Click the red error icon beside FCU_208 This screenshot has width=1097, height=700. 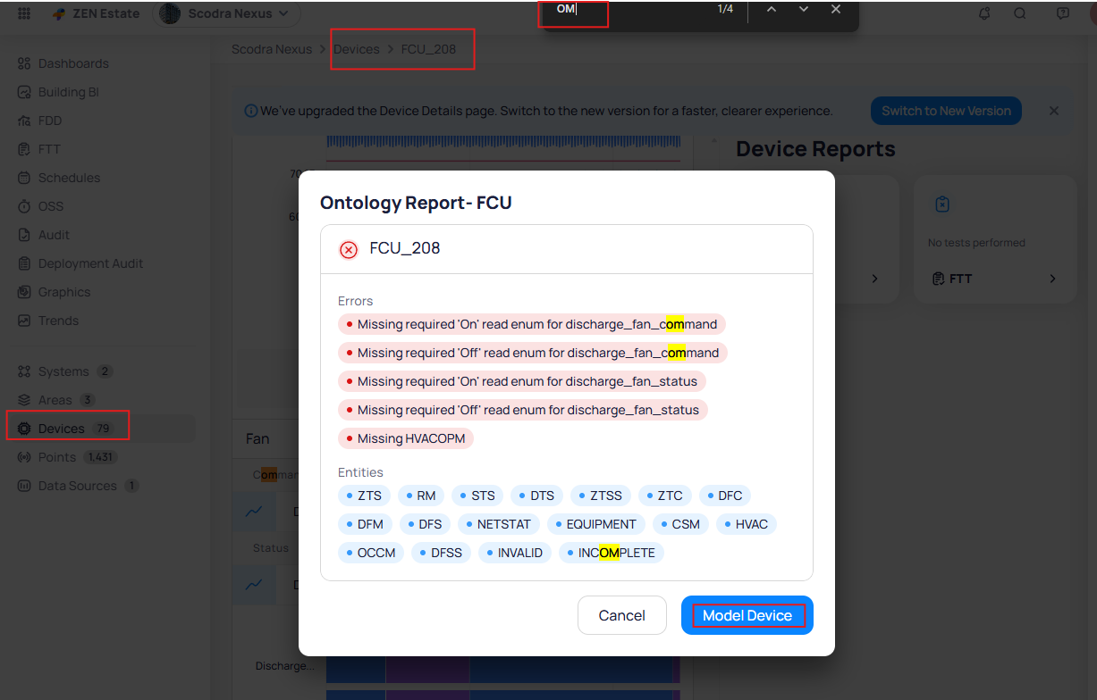(349, 249)
